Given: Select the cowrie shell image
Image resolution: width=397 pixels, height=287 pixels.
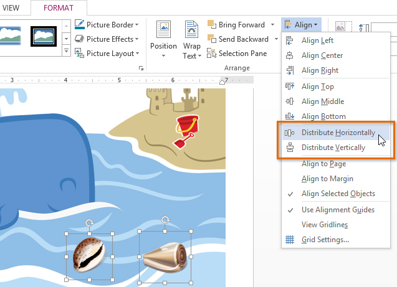Looking at the screenshot, I should pos(89,255).
